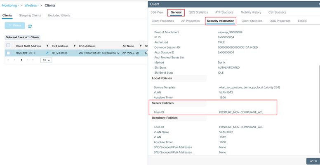This screenshot has width=320, height=165.
Task: Open the Sleeping Clients tab
Action: [31, 15]
